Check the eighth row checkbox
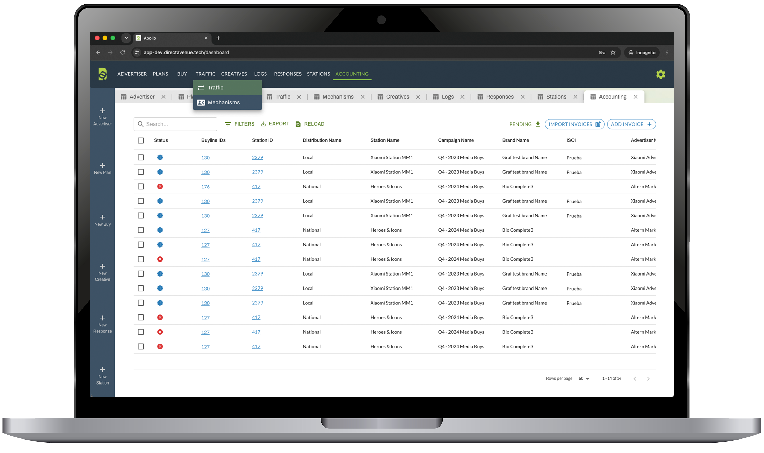 point(141,259)
